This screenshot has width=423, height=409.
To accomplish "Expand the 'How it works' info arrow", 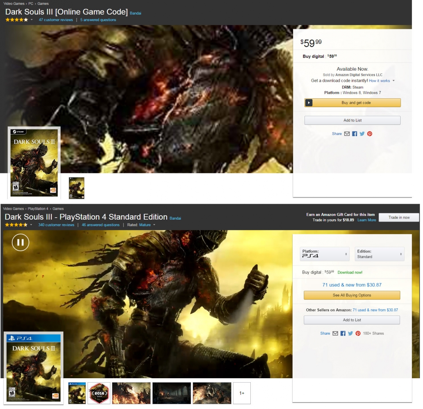I will pos(393,81).
